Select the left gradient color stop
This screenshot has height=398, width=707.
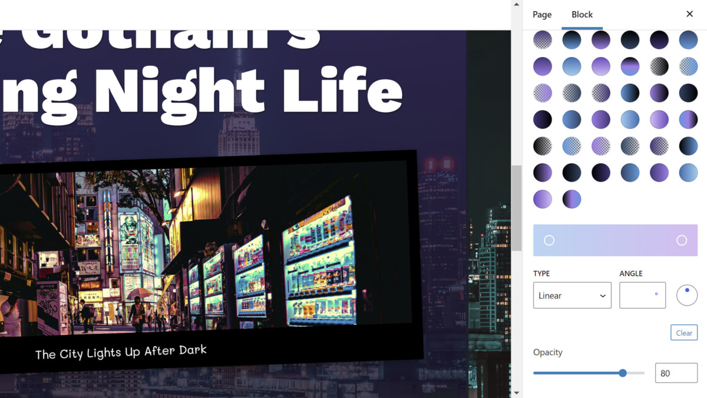coord(549,240)
